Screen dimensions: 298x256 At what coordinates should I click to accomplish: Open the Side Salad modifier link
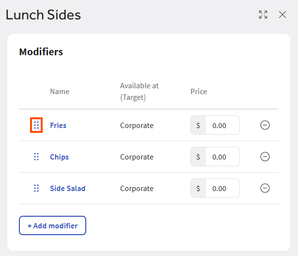[67, 188]
